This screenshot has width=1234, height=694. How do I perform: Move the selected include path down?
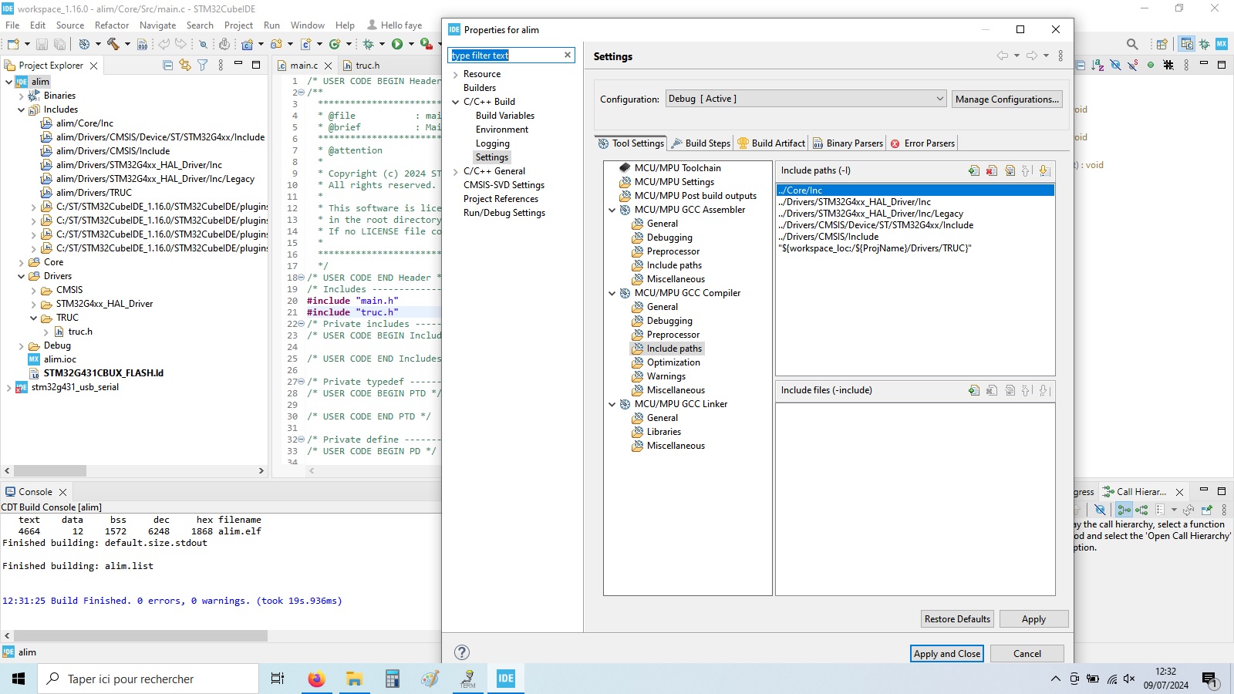[x=1044, y=170]
